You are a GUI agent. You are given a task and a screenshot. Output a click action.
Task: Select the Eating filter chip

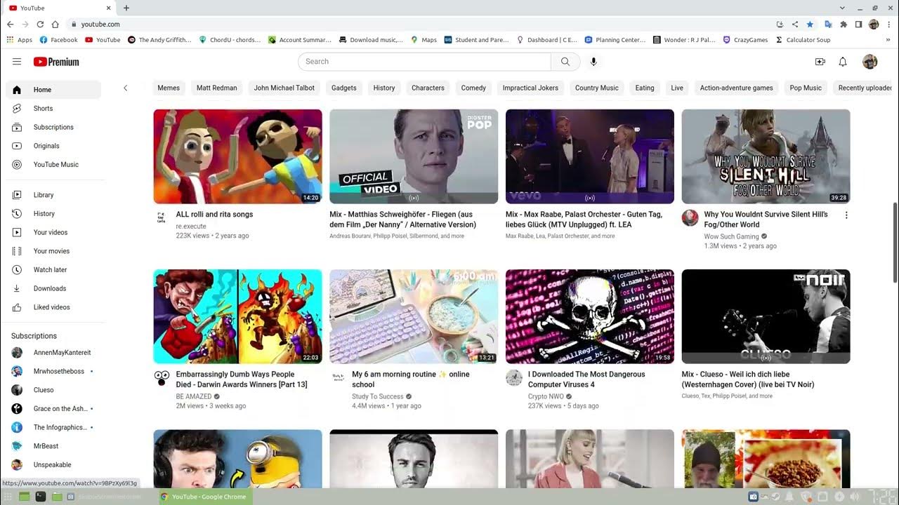pyautogui.click(x=645, y=88)
